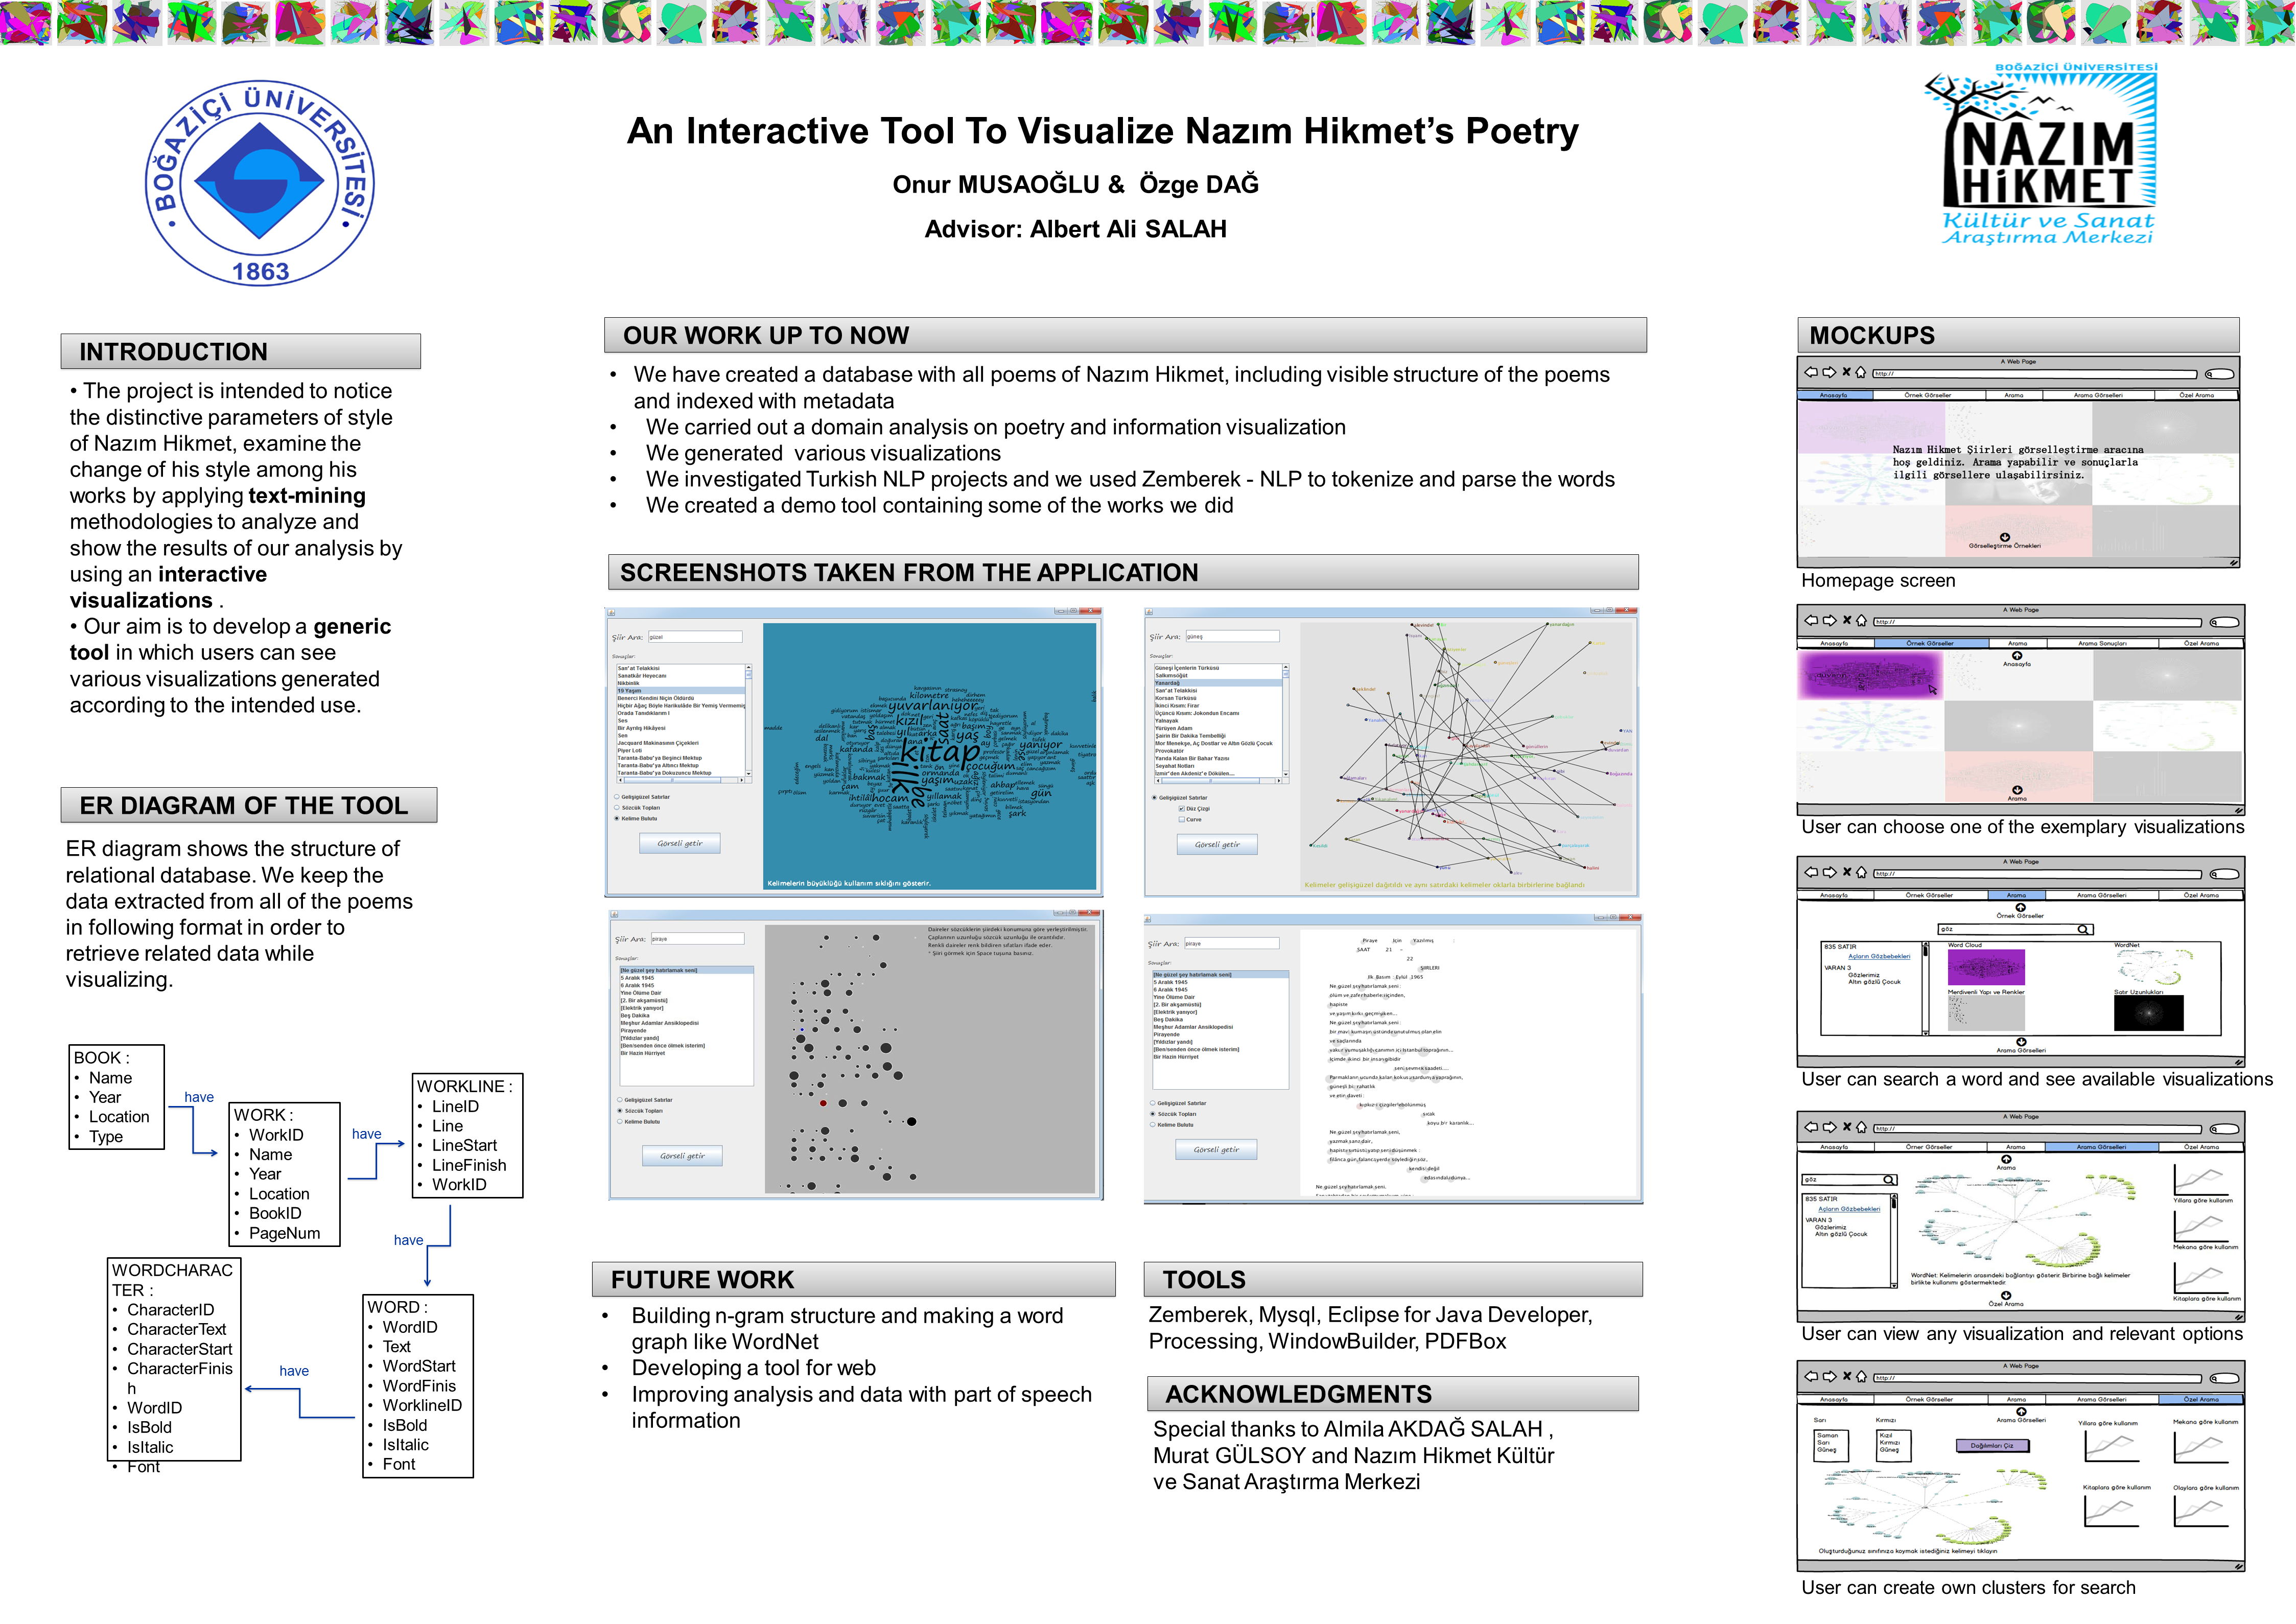
Task: Click down-arrow icon above Özel Arama label
Action: (x=2006, y=1296)
